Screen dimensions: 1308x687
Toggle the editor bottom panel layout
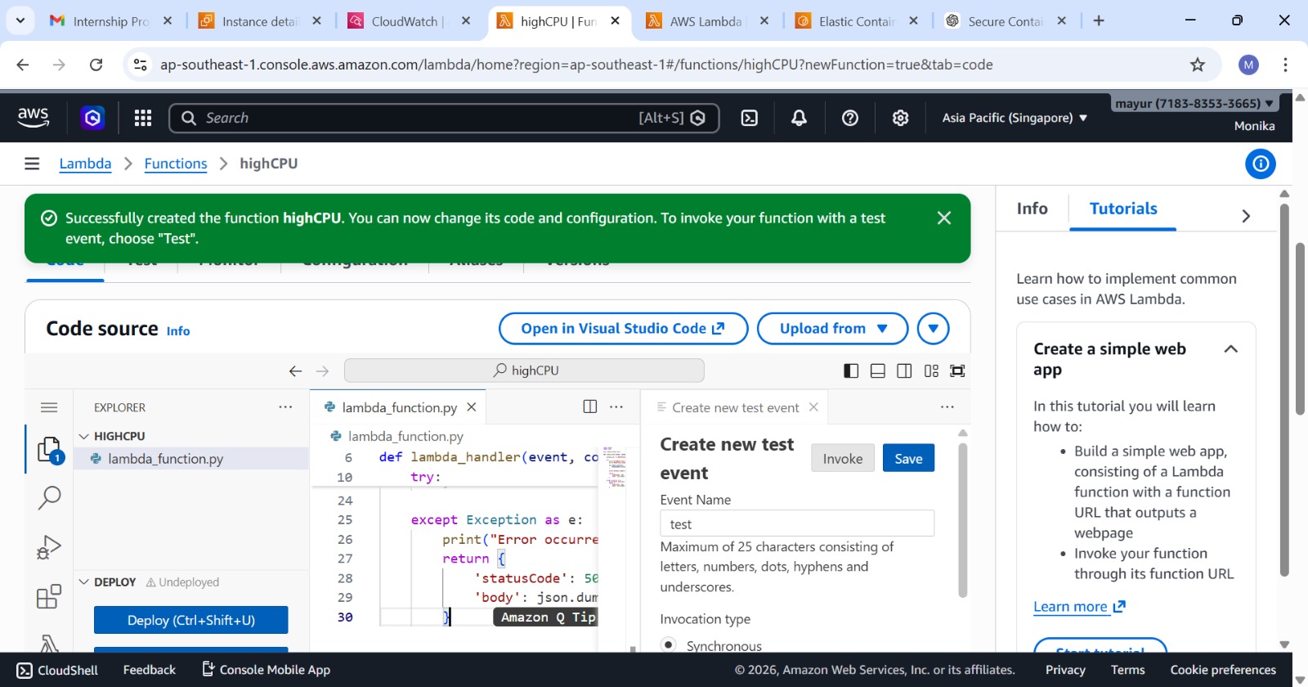click(x=878, y=371)
